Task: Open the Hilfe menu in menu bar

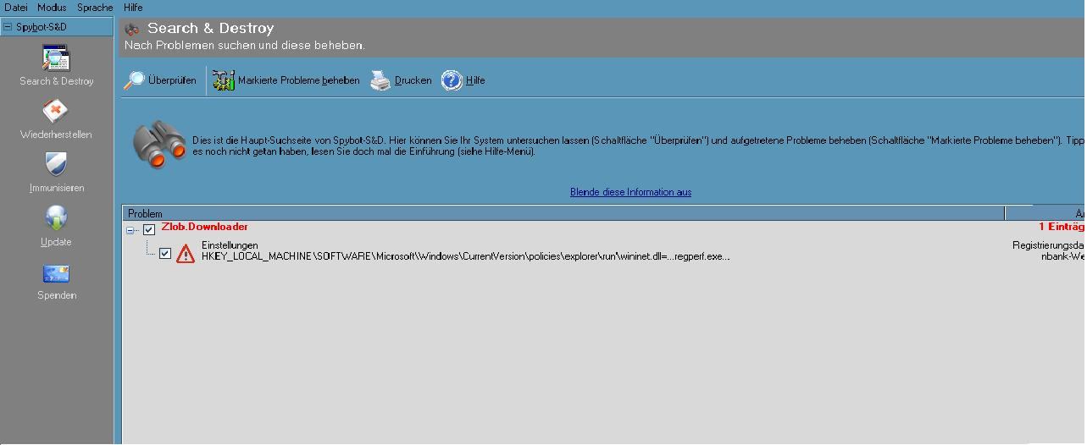Action: pyautogui.click(x=133, y=8)
